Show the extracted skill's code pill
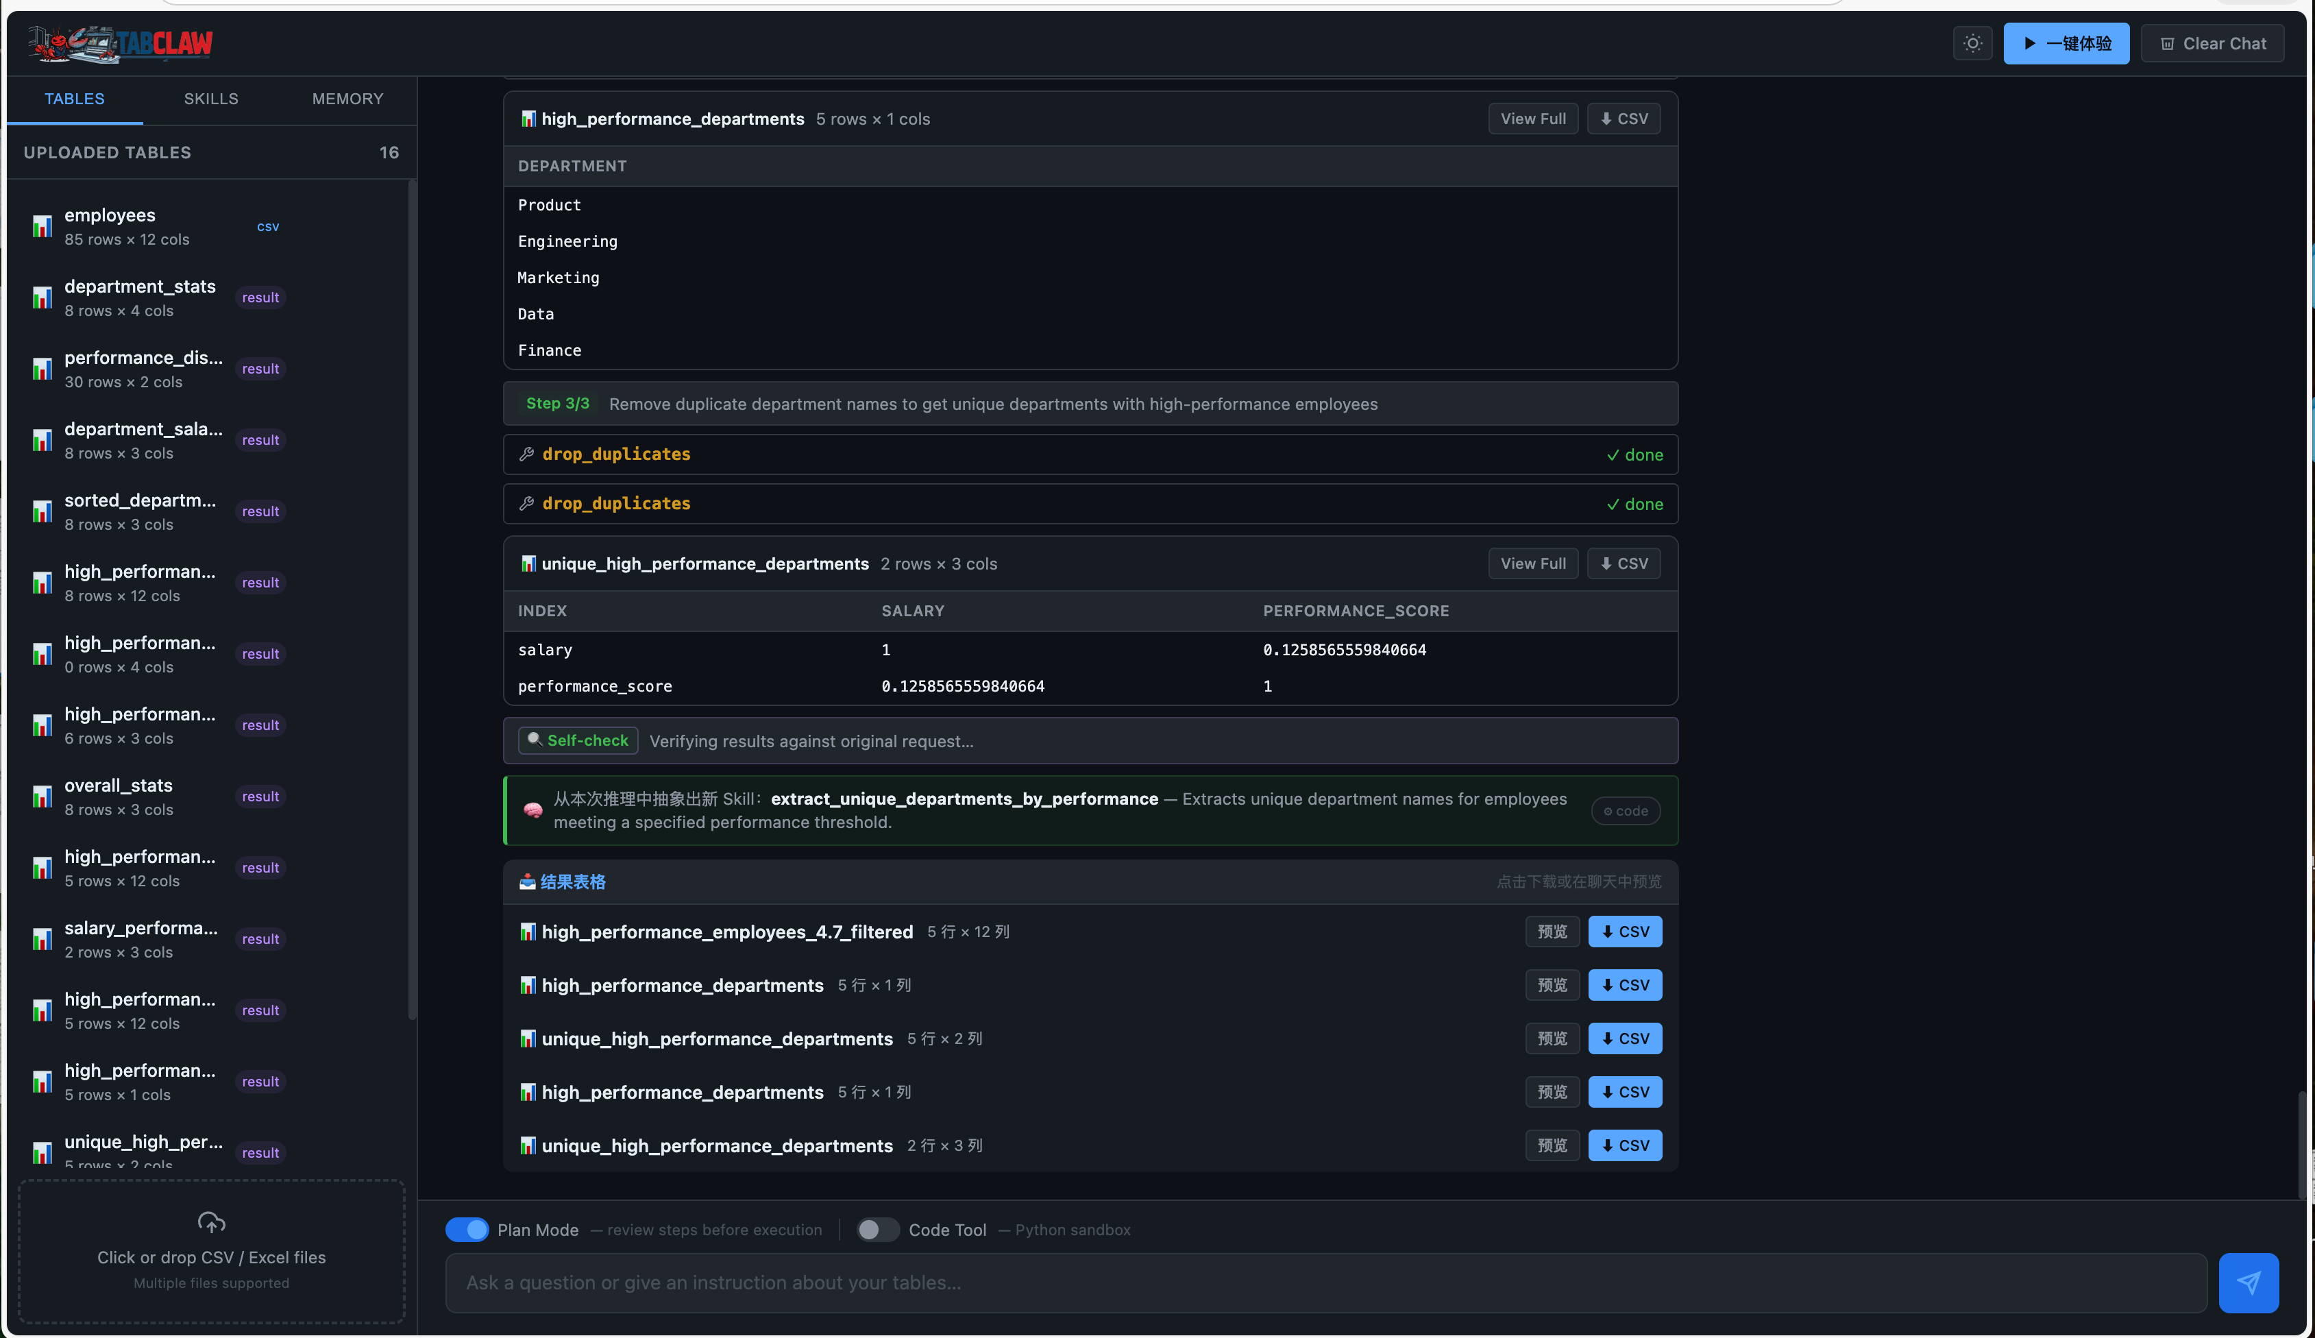The width and height of the screenshot is (2315, 1338). [x=1625, y=810]
